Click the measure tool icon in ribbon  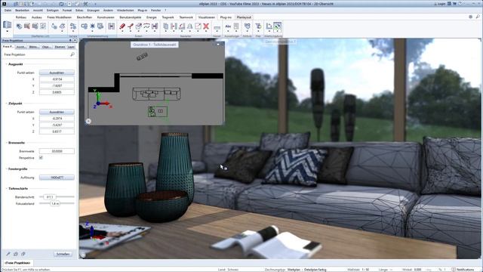(217, 27)
